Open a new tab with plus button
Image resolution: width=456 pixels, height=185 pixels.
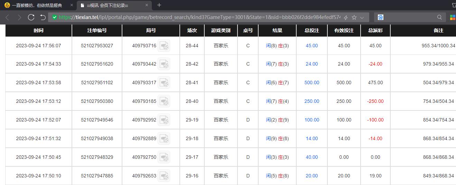tap(159, 5)
